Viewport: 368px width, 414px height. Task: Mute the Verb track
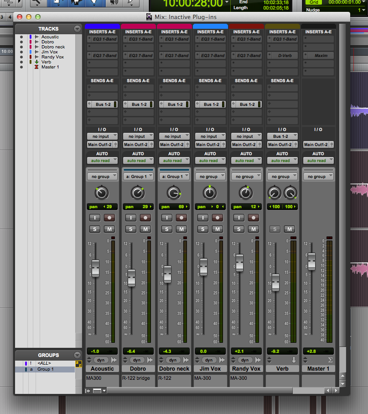289,229
